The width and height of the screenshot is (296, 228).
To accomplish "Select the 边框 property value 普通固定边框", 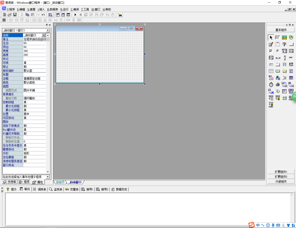I will [x=34, y=78].
